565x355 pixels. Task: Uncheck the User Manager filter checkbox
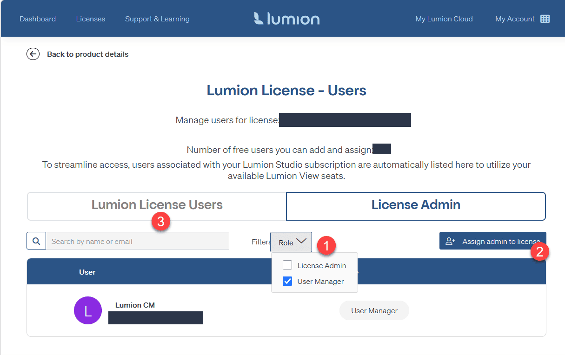[x=287, y=281]
